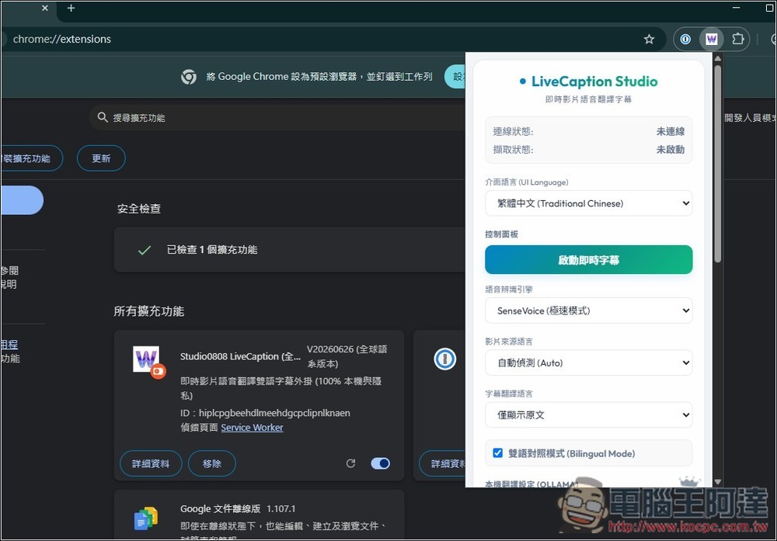
Task: Click the 更新 button
Action: point(101,158)
